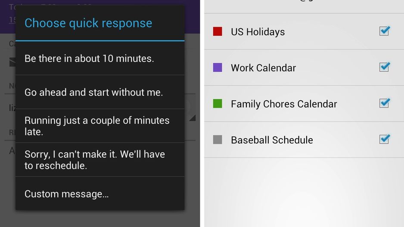Image resolution: width=404 pixels, height=227 pixels.
Task: Click the 'Choose quick response' dialog title
Action: click(88, 23)
